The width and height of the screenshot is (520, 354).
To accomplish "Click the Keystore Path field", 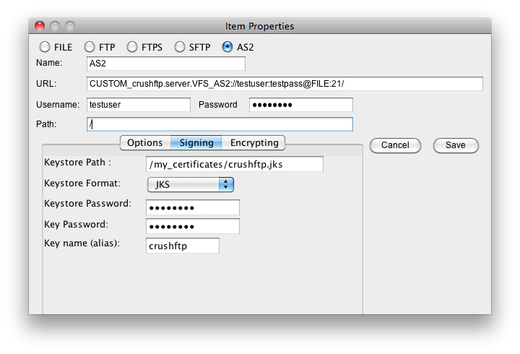I will (x=235, y=164).
